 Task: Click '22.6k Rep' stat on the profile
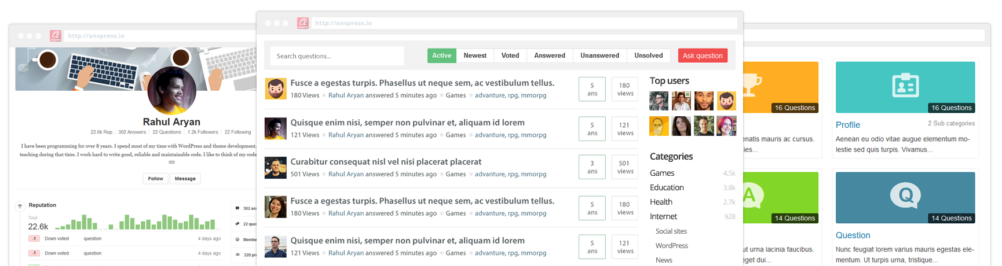tap(101, 132)
